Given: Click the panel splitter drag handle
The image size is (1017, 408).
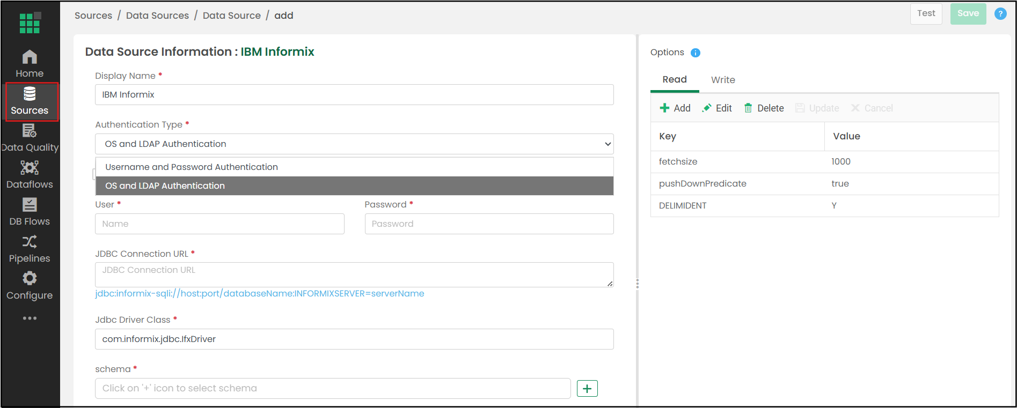Looking at the screenshot, I should tap(637, 284).
